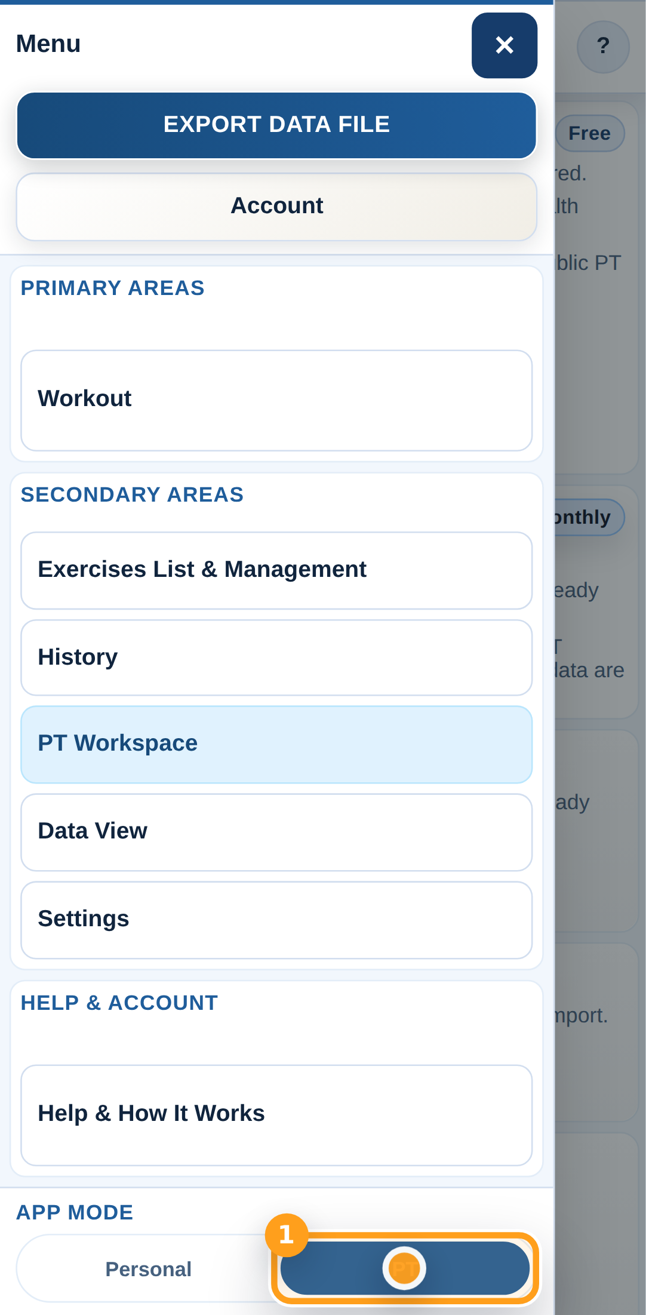Tap the question mark help icon
Viewport: 646px width, 1315px height.
pos(603,47)
